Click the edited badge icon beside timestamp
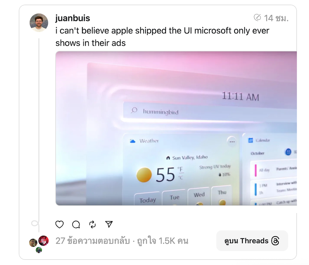This screenshot has height=265, width=309. (257, 18)
